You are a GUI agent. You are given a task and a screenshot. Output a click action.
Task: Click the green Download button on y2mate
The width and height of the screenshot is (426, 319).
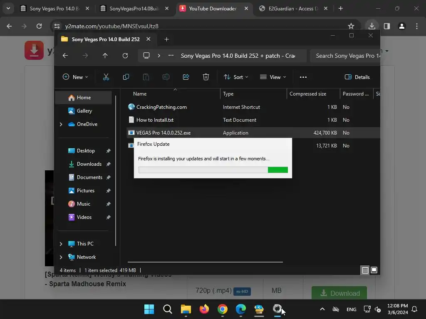pos(339,293)
